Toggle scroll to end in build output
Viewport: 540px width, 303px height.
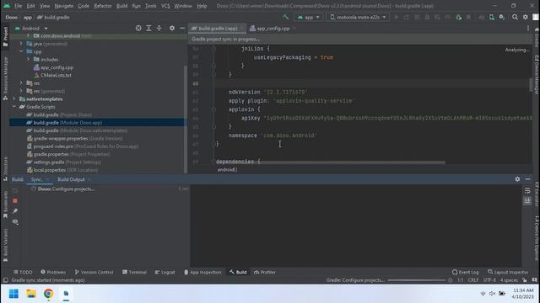point(527,201)
